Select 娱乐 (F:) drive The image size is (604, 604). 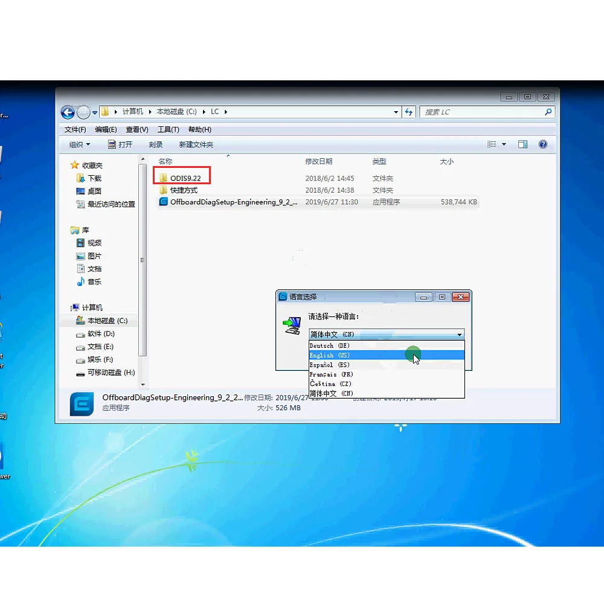pos(95,359)
